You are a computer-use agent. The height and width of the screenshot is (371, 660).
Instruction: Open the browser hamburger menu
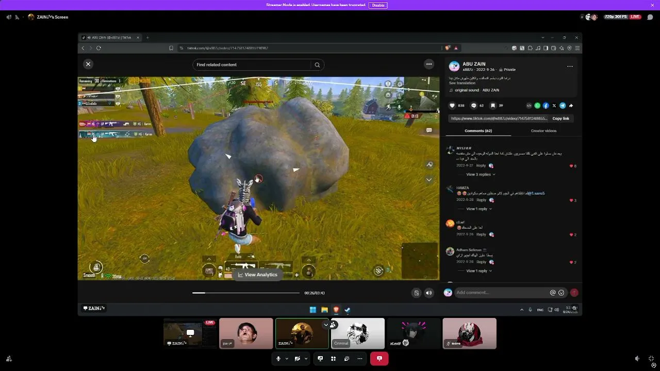click(x=577, y=48)
